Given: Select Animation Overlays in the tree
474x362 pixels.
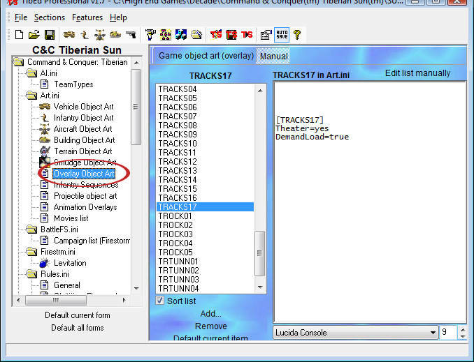Looking at the screenshot, I should (x=85, y=207).
